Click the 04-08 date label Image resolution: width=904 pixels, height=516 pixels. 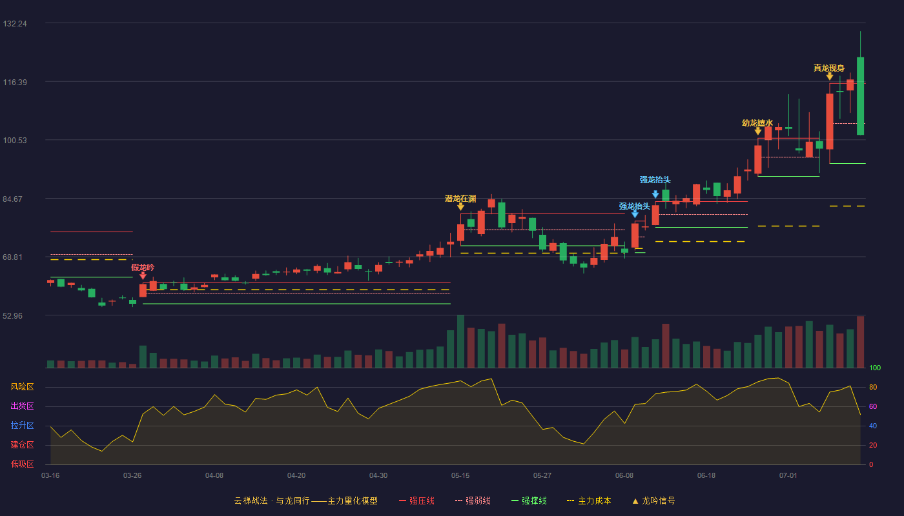click(x=214, y=475)
